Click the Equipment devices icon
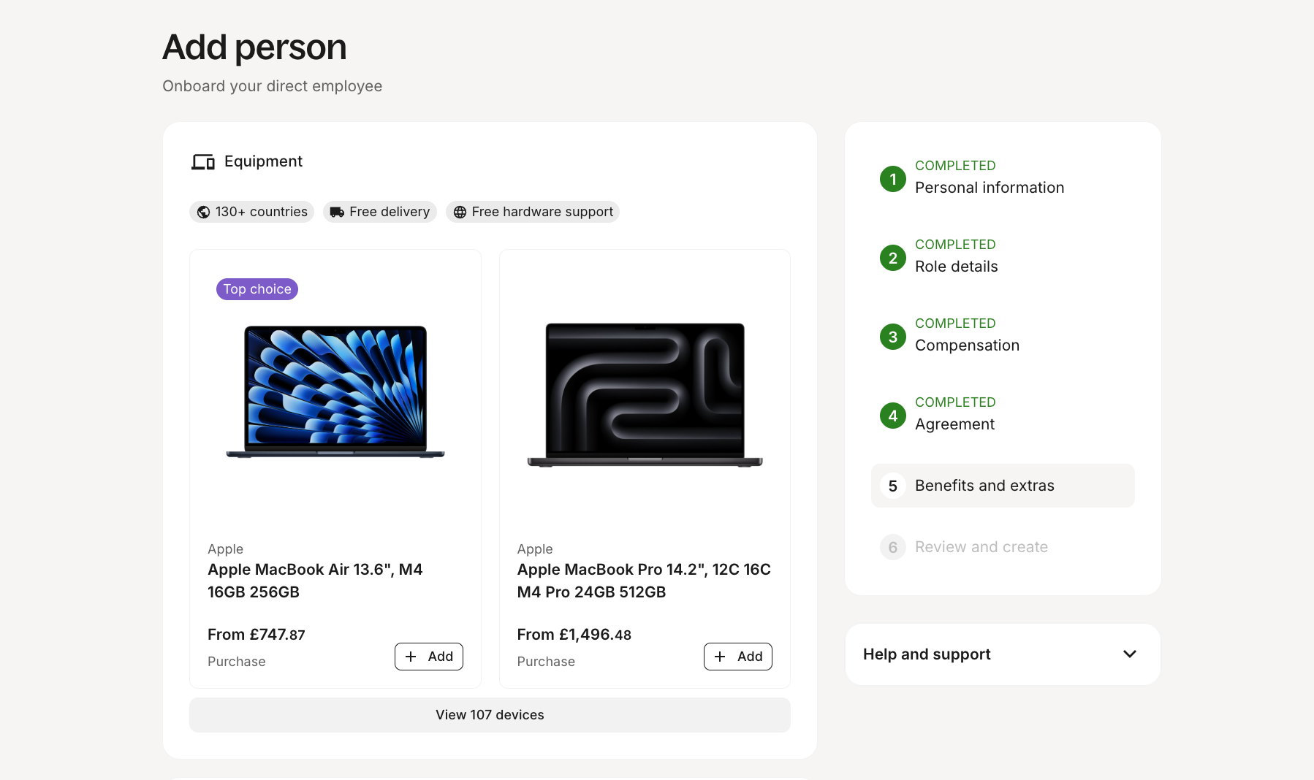Viewport: 1314px width, 780px height. 203,161
